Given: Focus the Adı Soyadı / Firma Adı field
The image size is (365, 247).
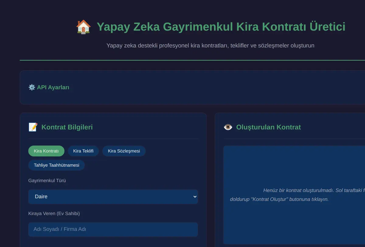Looking at the screenshot, I should tap(113, 229).
